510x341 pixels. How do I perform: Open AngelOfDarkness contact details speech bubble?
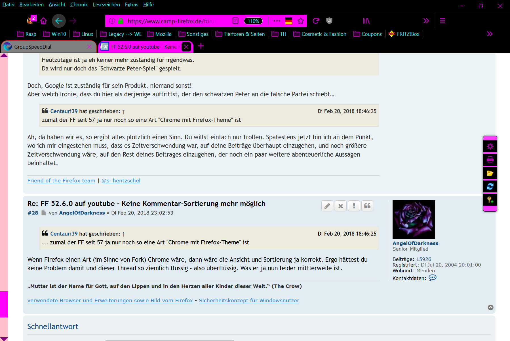(x=433, y=278)
